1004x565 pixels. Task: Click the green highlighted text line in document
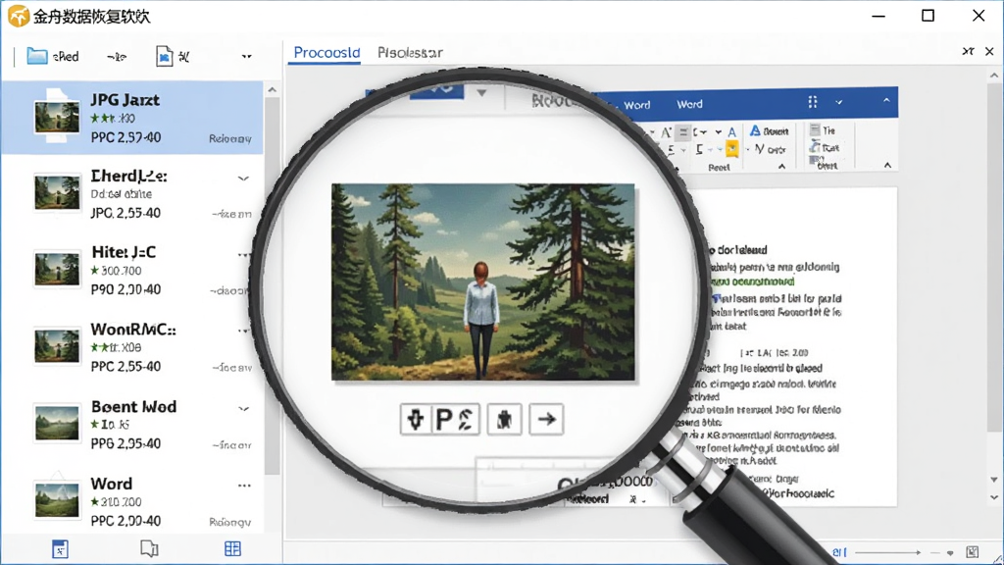(x=754, y=282)
